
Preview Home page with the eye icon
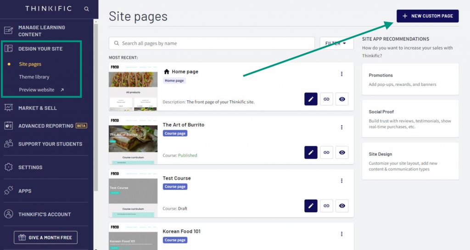[342, 99]
